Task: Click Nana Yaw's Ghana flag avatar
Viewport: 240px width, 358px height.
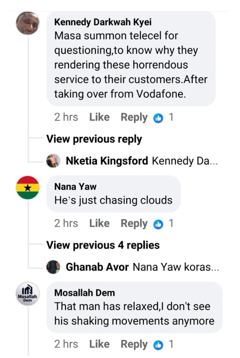Action: (x=28, y=188)
